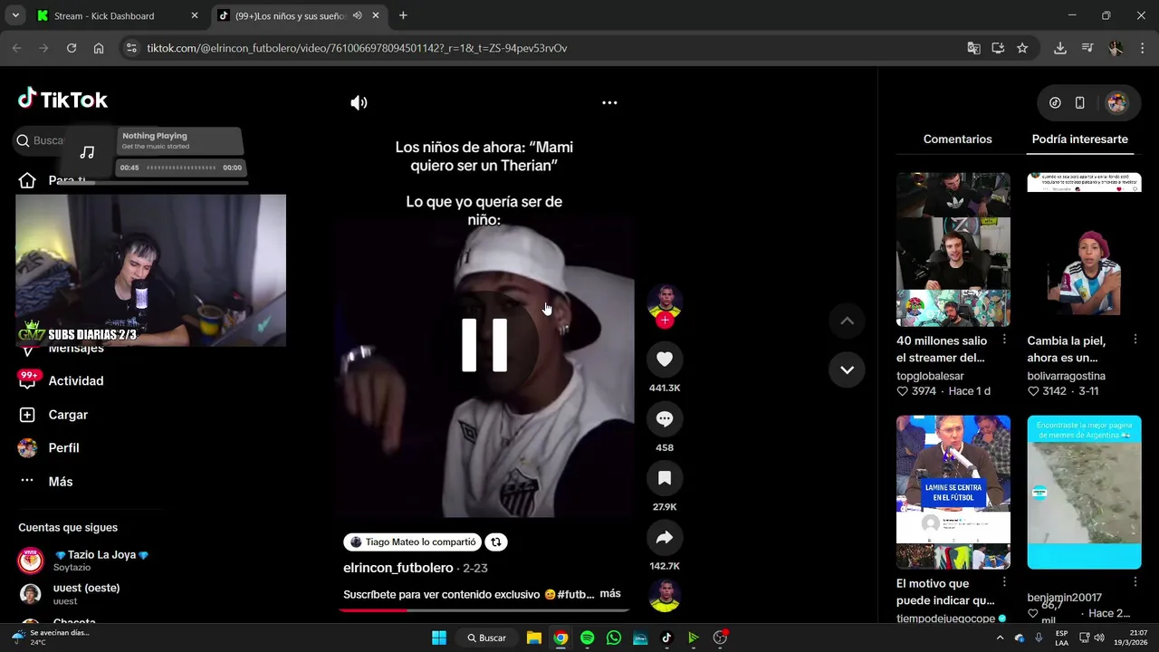Bookmark page with star icon
This screenshot has height=652, width=1159.
click(x=1022, y=48)
